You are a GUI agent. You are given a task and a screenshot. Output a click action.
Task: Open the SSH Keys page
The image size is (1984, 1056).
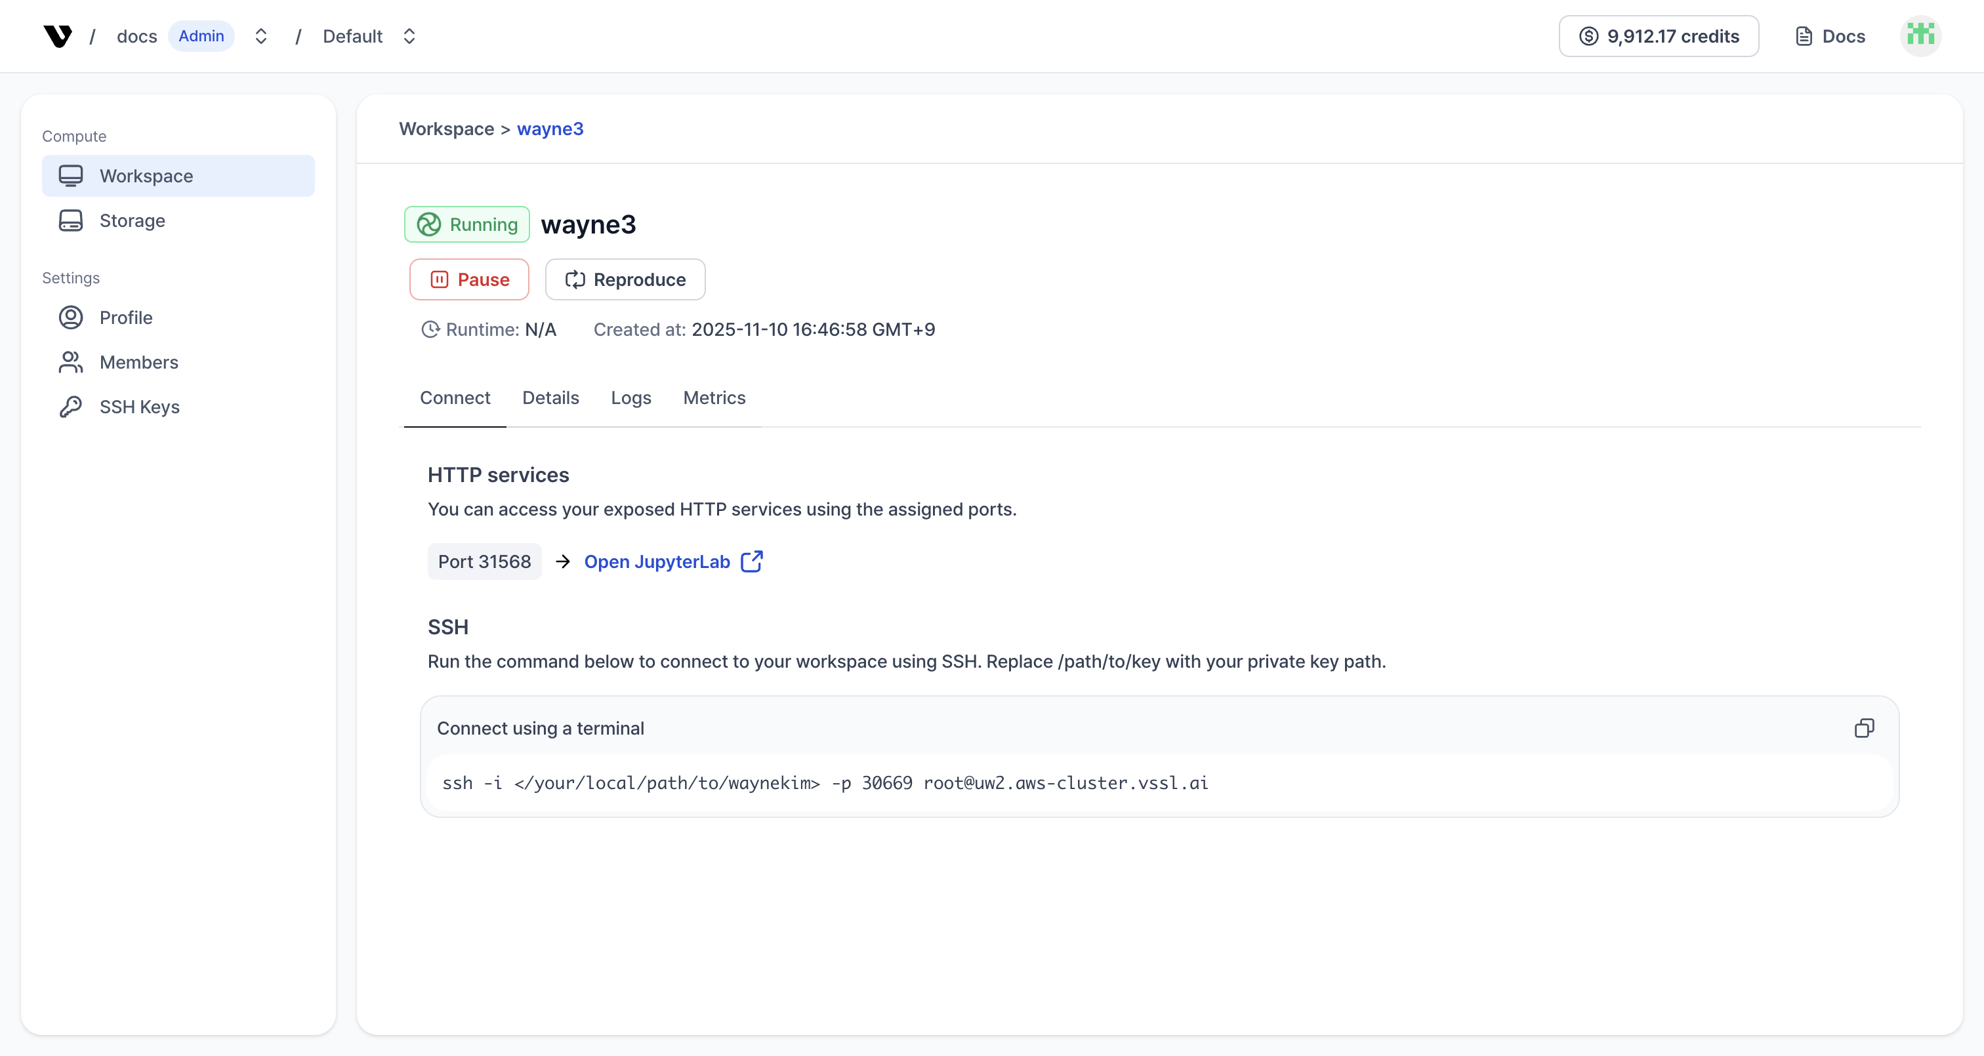point(139,407)
